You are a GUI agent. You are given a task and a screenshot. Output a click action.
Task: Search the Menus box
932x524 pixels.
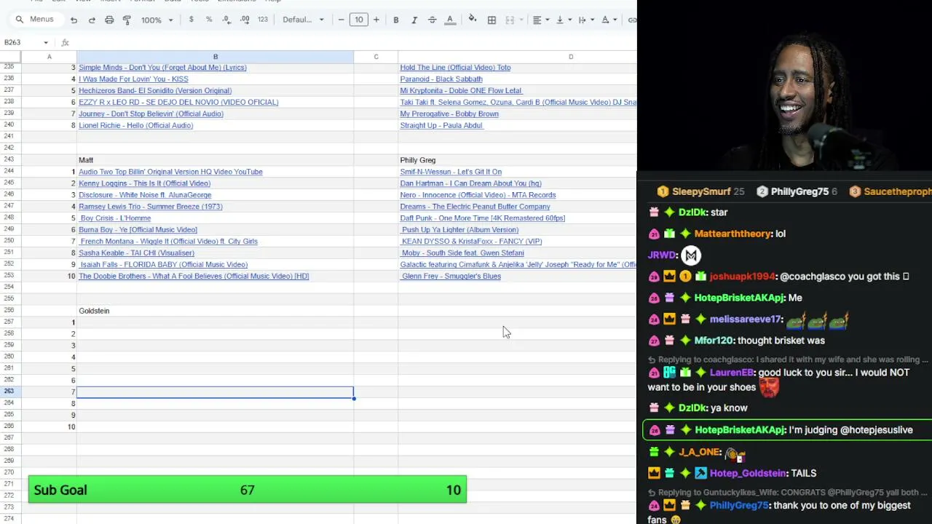pyautogui.click(x=34, y=20)
